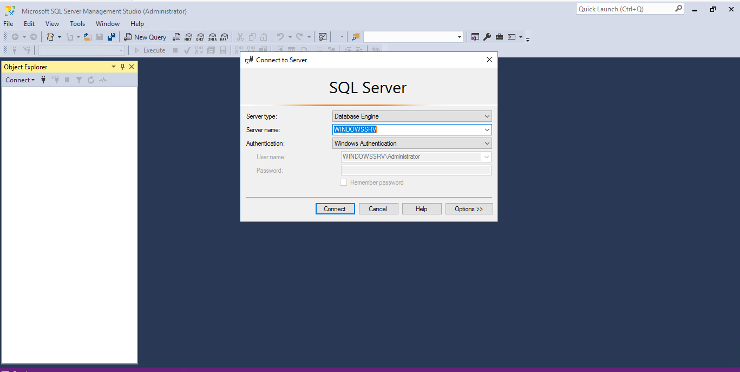740x372 pixels.
Task: Click the Undo toolbar icon
Action: [280, 37]
